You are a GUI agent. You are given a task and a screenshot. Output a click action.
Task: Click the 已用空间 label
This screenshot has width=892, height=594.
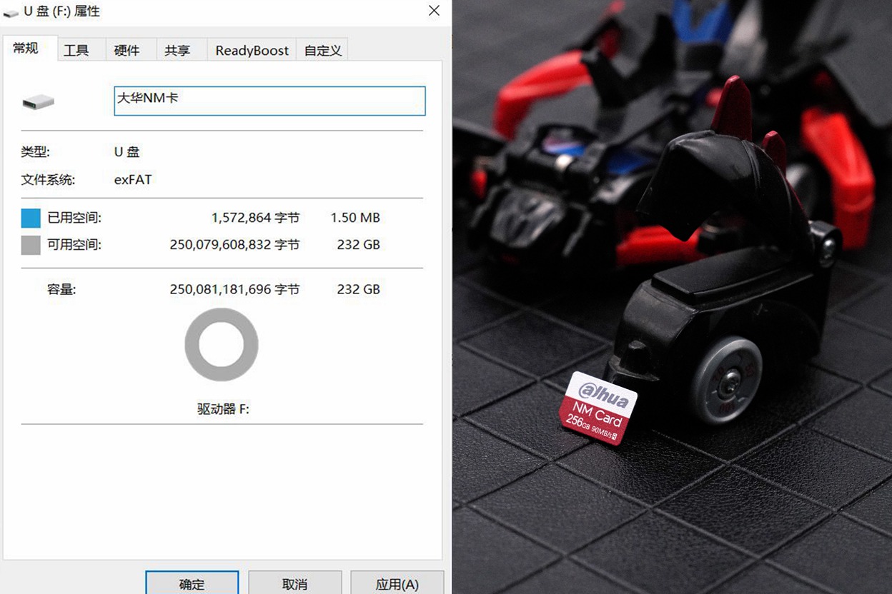click(x=74, y=218)
